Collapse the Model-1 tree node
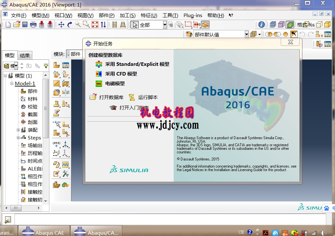 point(12,83)
